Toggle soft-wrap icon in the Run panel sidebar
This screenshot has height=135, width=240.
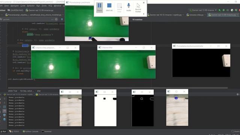(4, 106)
